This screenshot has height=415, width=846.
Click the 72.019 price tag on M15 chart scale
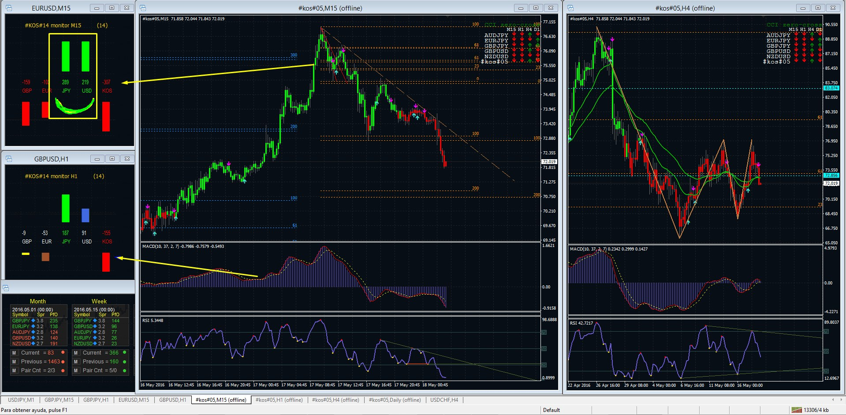[x=549, y=161]
